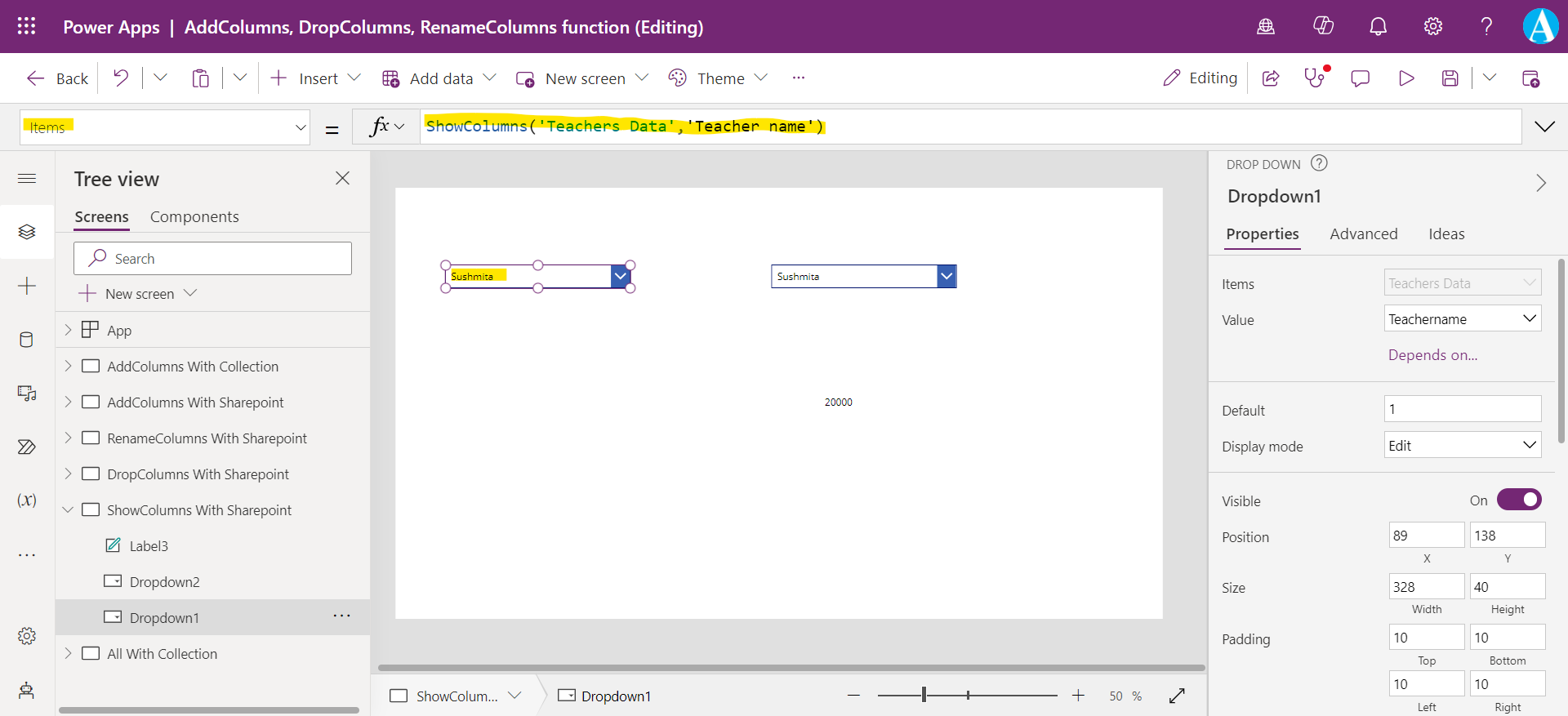This screenshot has width=1568, height=716.
Task: Open the Value dropdown showing Teachername
Action: (x=1462, y=319)
